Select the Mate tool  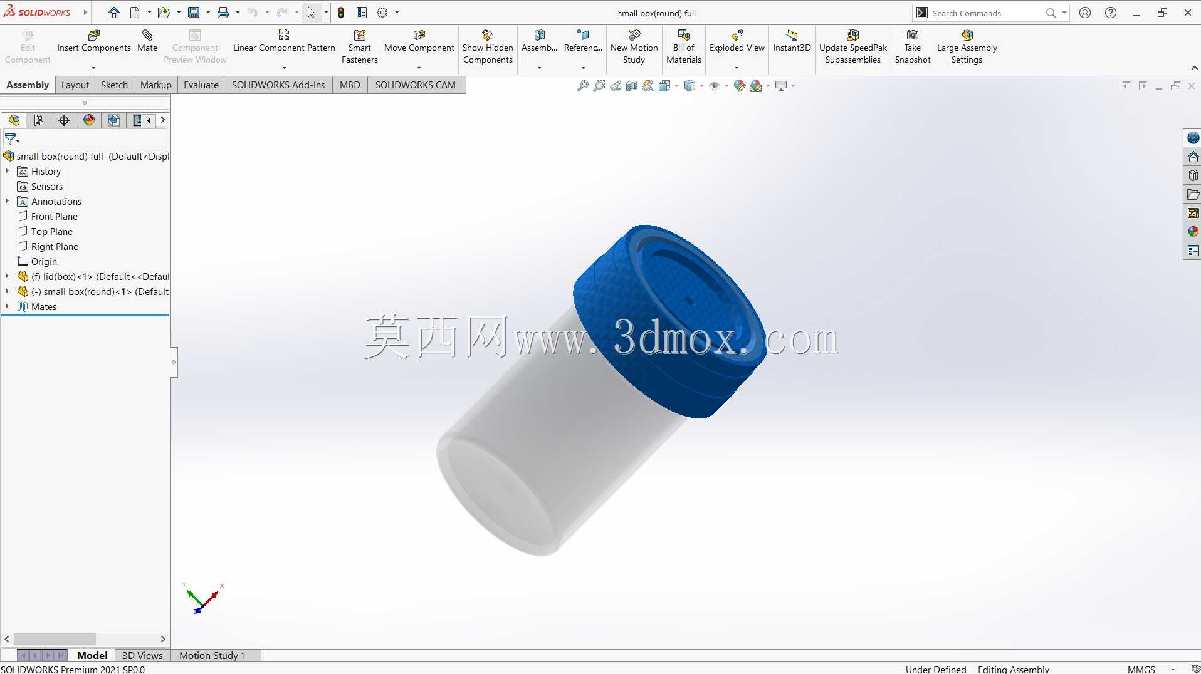point(147,41)
